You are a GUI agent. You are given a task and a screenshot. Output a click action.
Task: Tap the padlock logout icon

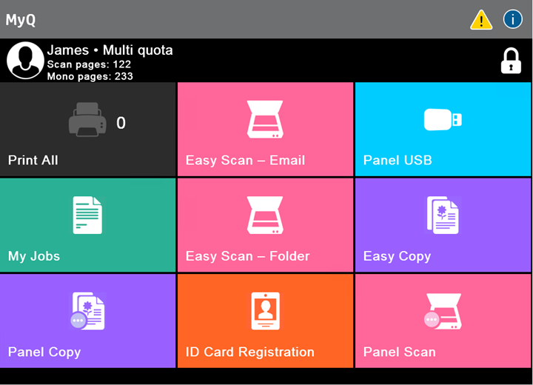point(511,61)
